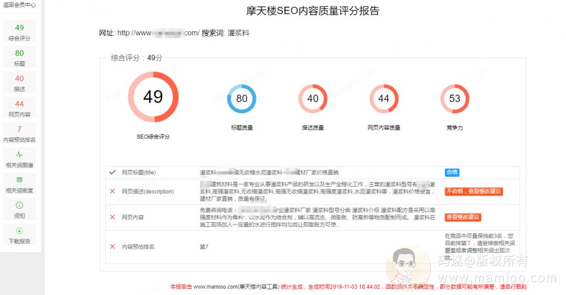566x295 pixels.
Task: Click the 须知 info icon
Action: [x=19, y=205]
